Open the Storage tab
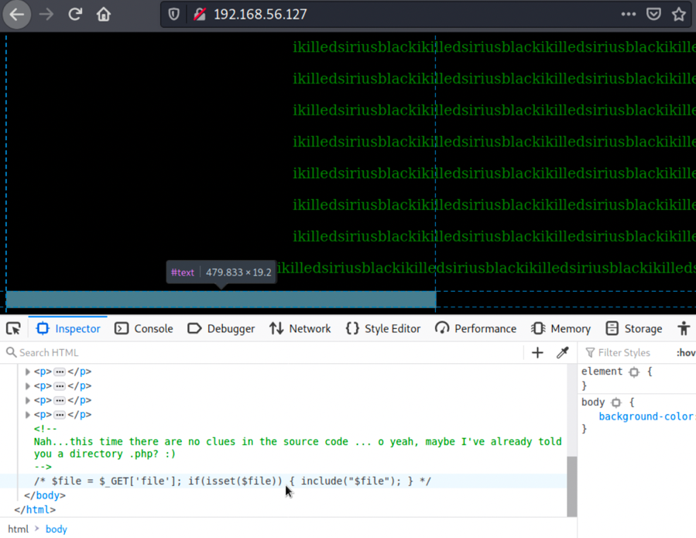The height and width of the screenshot is (538, 696). pyautogui.click(x=634, y=328)
